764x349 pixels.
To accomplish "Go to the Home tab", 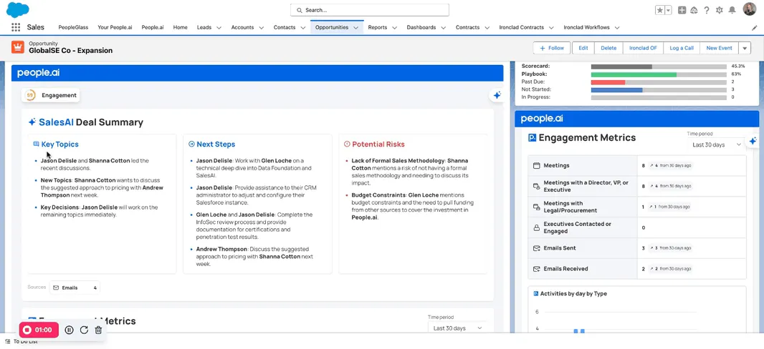I will 181,28.
